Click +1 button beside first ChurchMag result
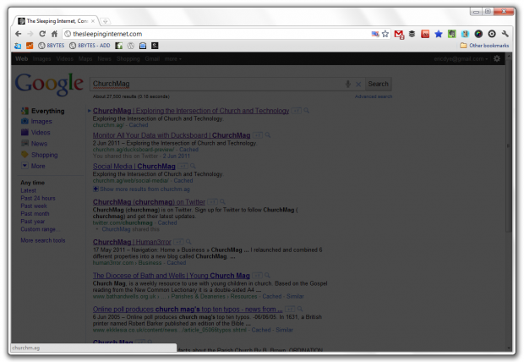524x362 pixels. (x=297, y=111)
